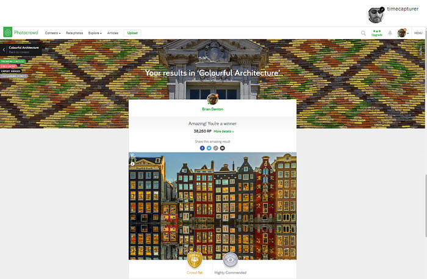This screenshot has height=279, width=427.
Task: Click the Crowd 1st award badge
Action: (195, 260)
